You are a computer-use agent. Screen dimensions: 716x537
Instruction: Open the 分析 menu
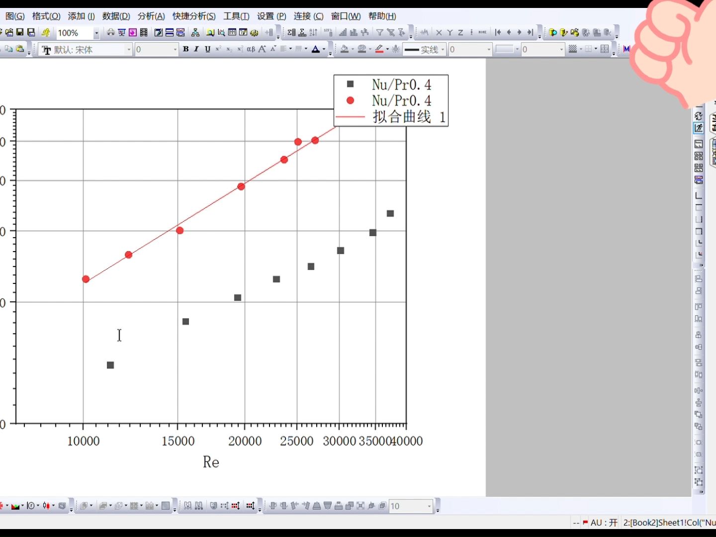(x=151, y=16)
